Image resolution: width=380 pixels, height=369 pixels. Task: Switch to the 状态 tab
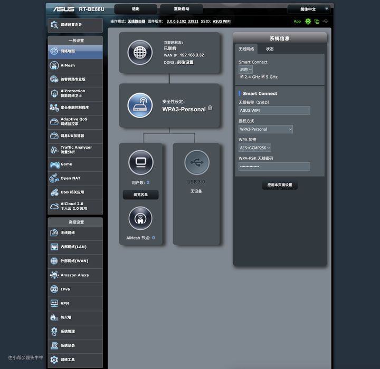270,49
